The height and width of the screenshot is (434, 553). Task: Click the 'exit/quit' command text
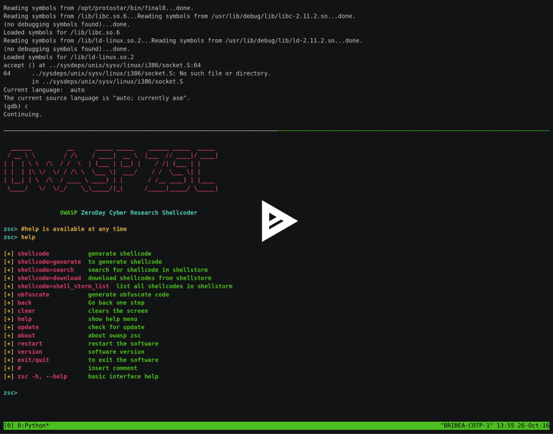(x=33, y=360)
